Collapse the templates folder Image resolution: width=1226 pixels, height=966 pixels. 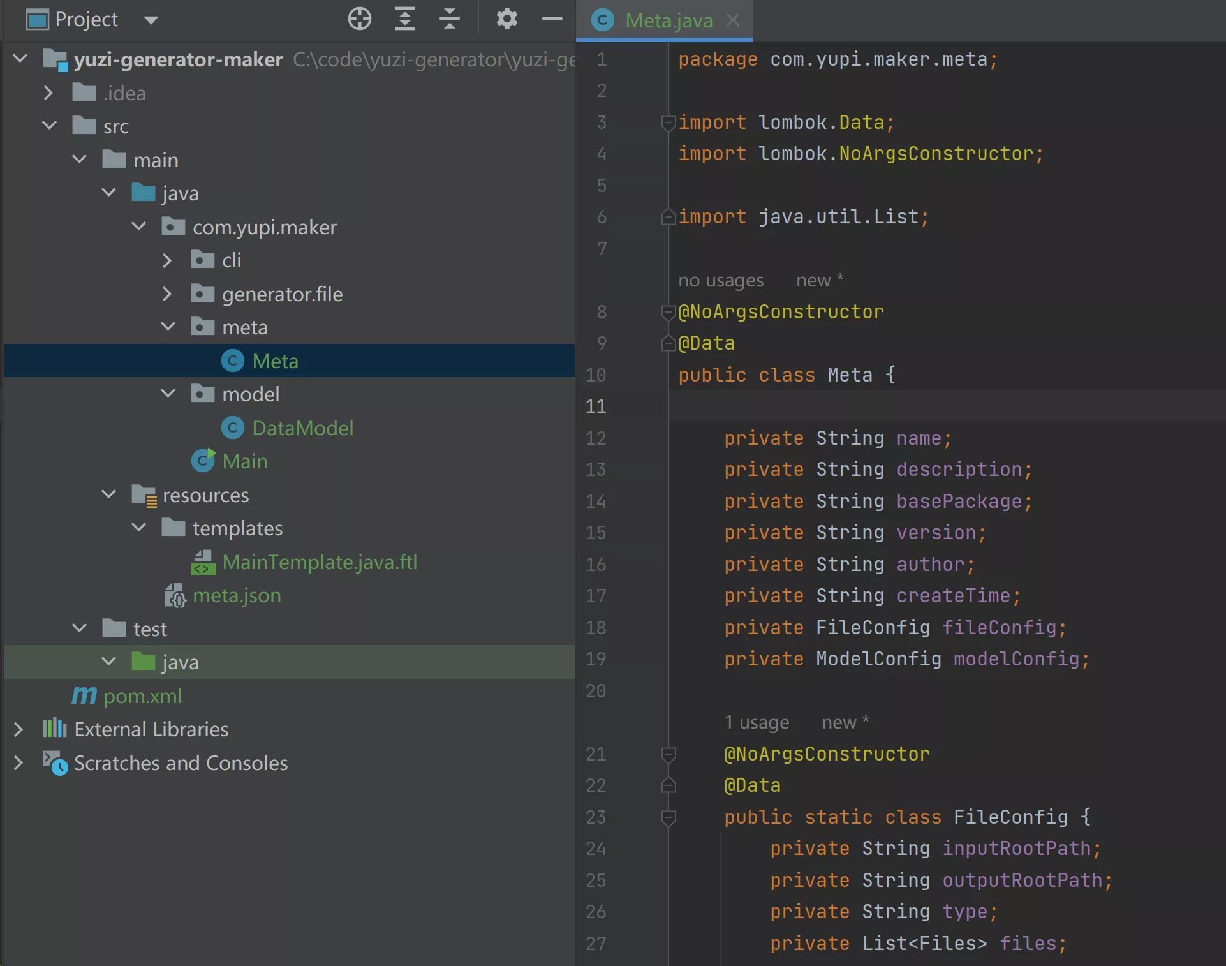pyautogui.click(x=139, y=528)
